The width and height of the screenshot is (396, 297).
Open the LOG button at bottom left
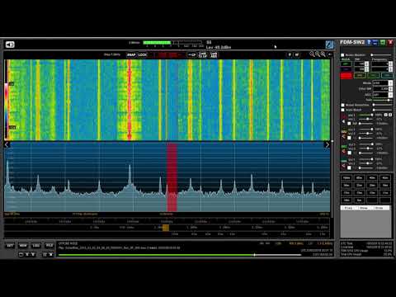[x=36, y=245]
